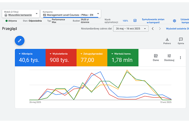Click the settings gear icon
This screenshot has width=189, height=123.
[x=175, y=21]
